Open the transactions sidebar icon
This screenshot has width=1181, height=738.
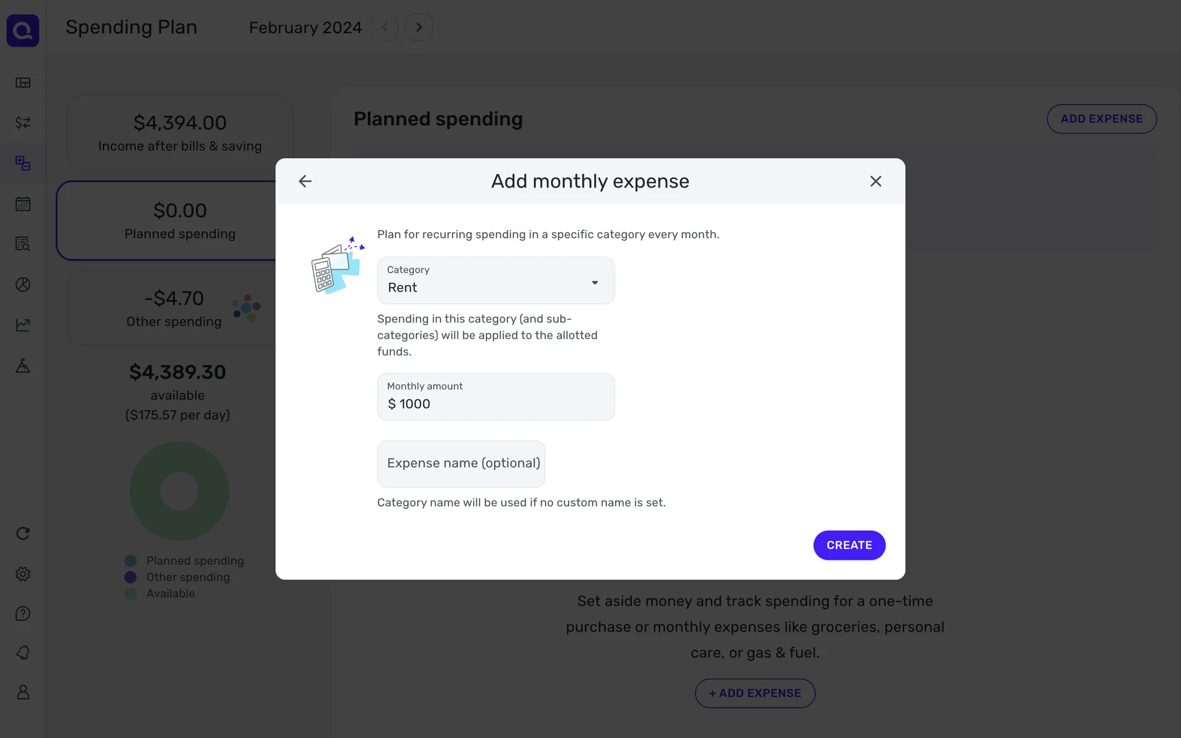click(x=23, y=123)
